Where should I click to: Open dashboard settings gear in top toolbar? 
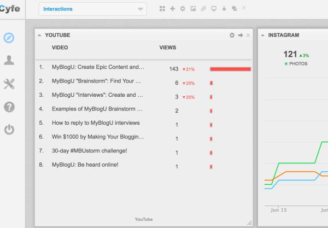tap(183, 9)
